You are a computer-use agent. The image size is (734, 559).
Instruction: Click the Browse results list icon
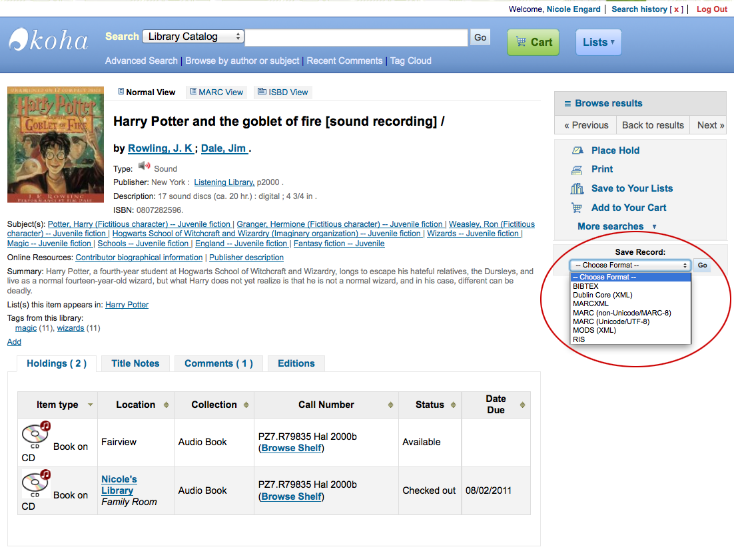567,104
